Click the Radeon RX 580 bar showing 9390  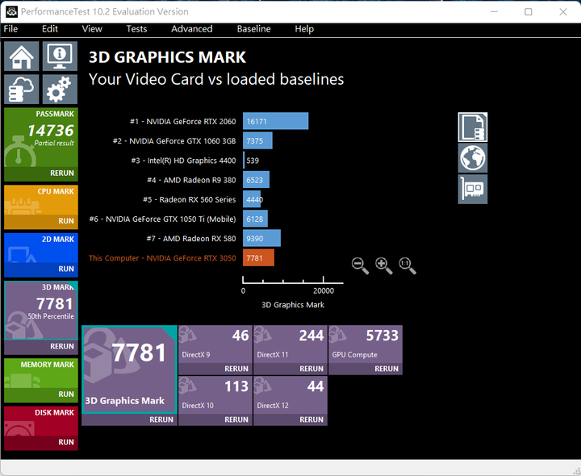(x=261, y=239)
